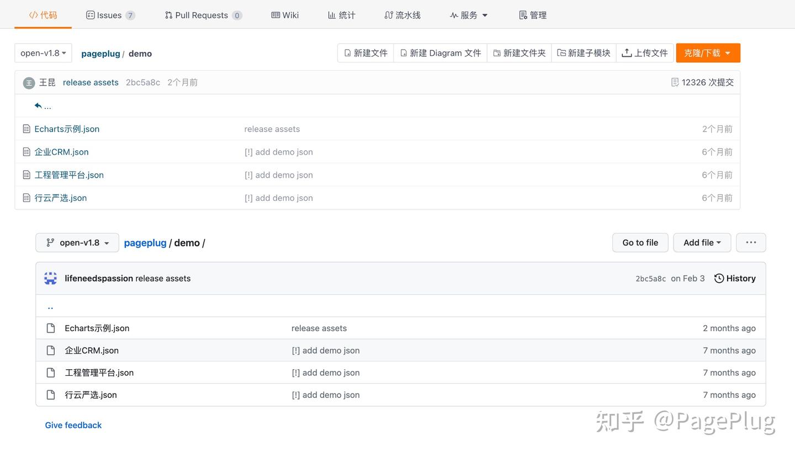795x457 pixels.
Task: Open the 代码 tab
Action: tap(43, 15)
